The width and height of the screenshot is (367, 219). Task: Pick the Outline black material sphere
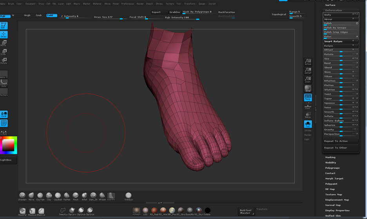[207, 211]
